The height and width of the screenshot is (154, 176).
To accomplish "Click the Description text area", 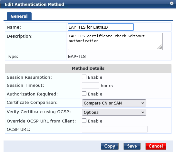I will tap(115, 41).
